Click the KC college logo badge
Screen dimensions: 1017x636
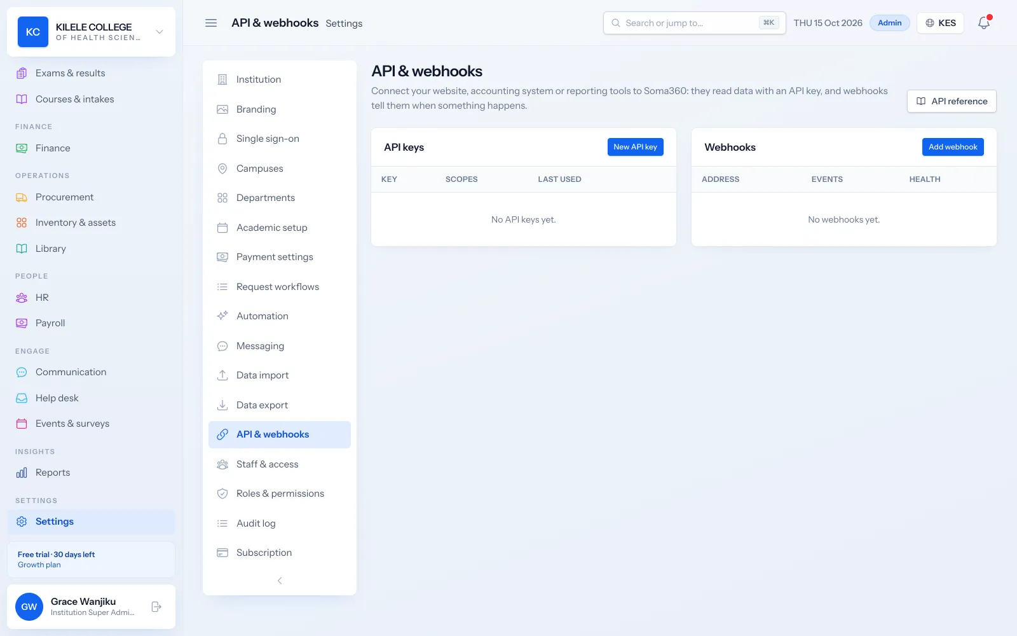pyautogui.click(x=33, y=32)
